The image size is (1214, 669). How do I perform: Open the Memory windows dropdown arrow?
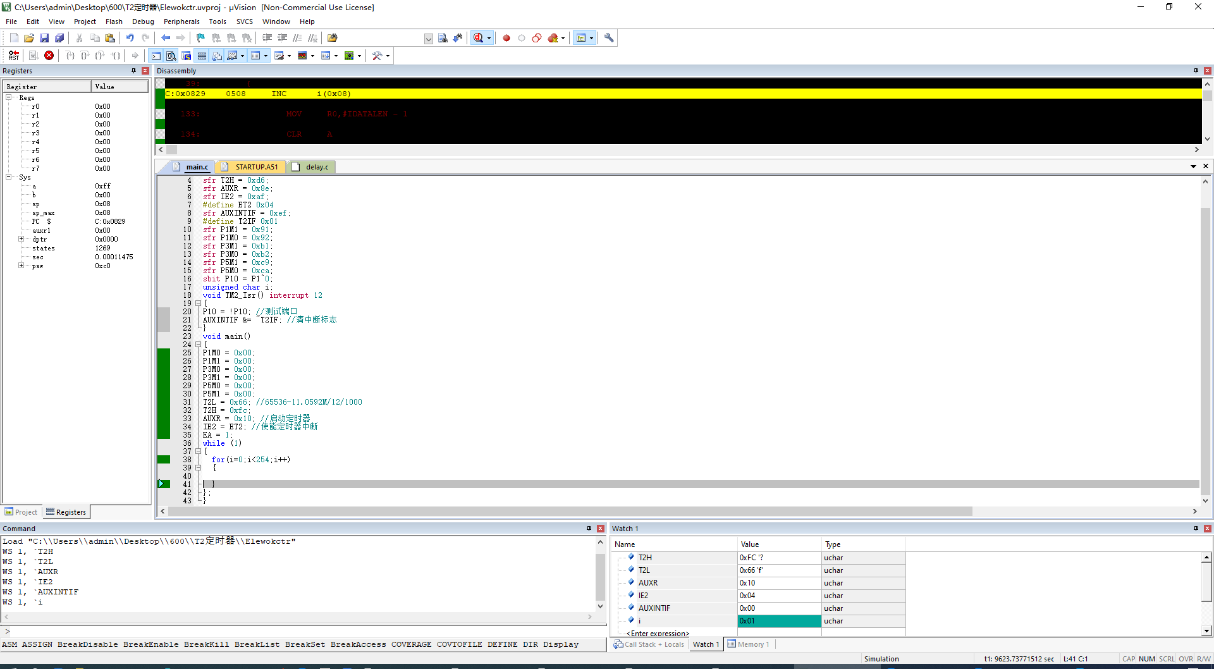click(x=266, y=56)
